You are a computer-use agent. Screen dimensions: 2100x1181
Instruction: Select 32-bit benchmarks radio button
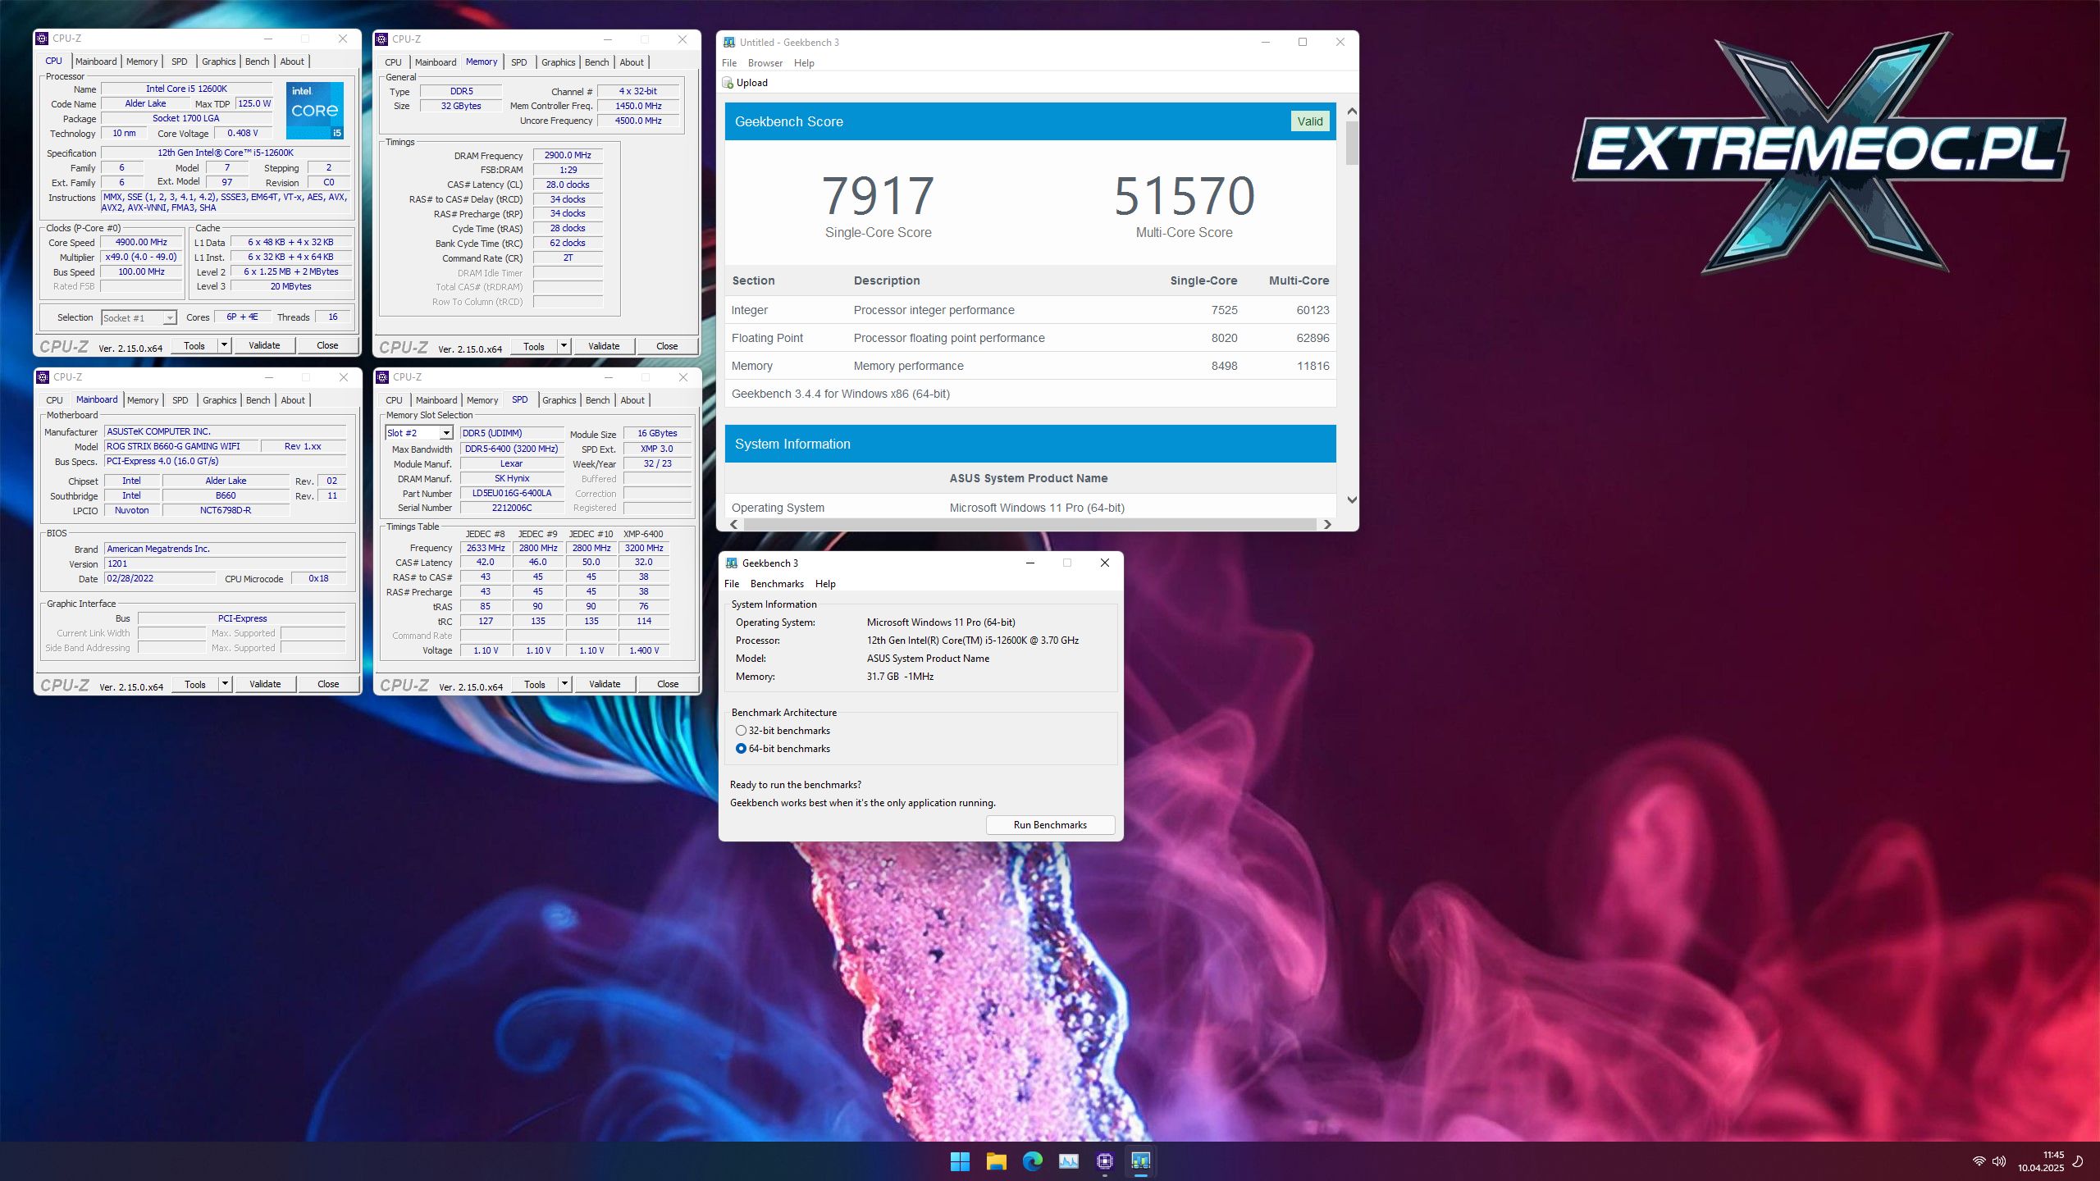[x=741, y=731]
